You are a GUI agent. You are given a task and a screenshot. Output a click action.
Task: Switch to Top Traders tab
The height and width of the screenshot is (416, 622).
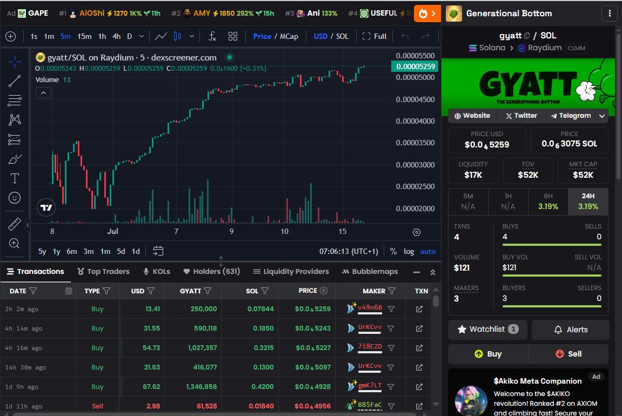pos(104,272)
